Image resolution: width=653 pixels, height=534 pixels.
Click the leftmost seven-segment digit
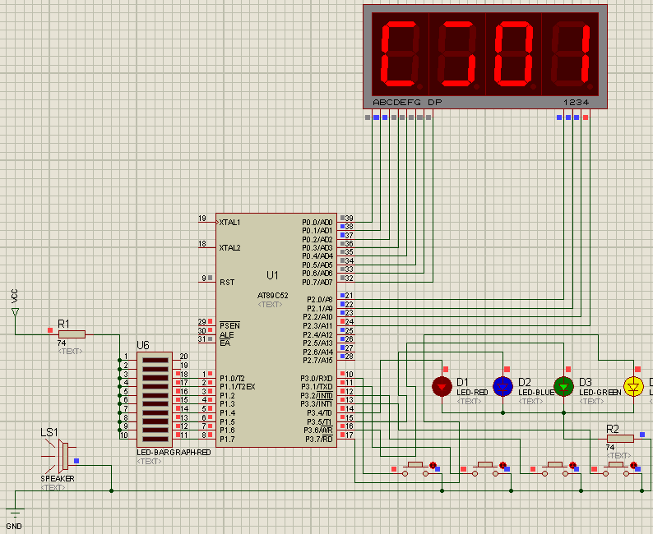(400, 54)
